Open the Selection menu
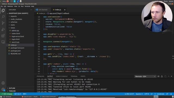The image size is (174, 98). point(10,7)
